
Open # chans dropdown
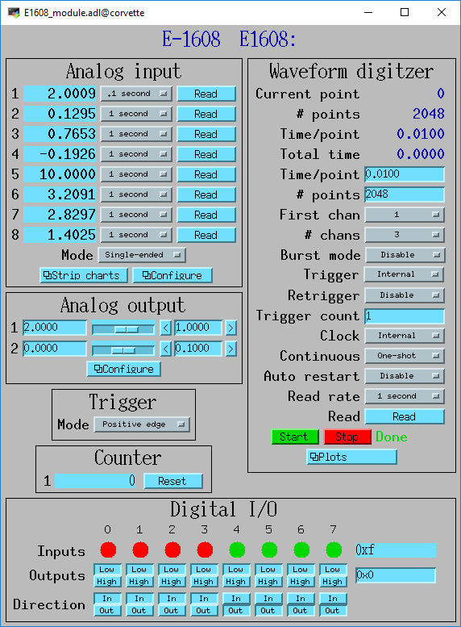(x=405, y=235)
